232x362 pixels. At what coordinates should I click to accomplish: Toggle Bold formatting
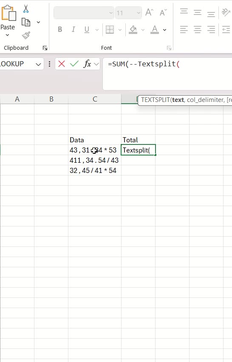(x=60, y=29)
